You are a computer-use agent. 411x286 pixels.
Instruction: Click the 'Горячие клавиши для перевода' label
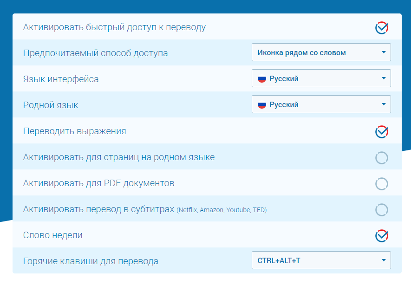[91, 261]
